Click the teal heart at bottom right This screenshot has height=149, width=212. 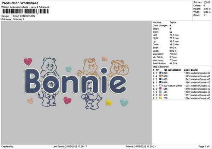point(124,102)
